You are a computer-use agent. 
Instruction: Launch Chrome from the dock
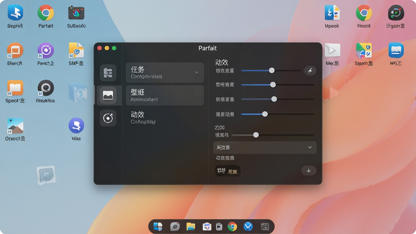(232, 227)
